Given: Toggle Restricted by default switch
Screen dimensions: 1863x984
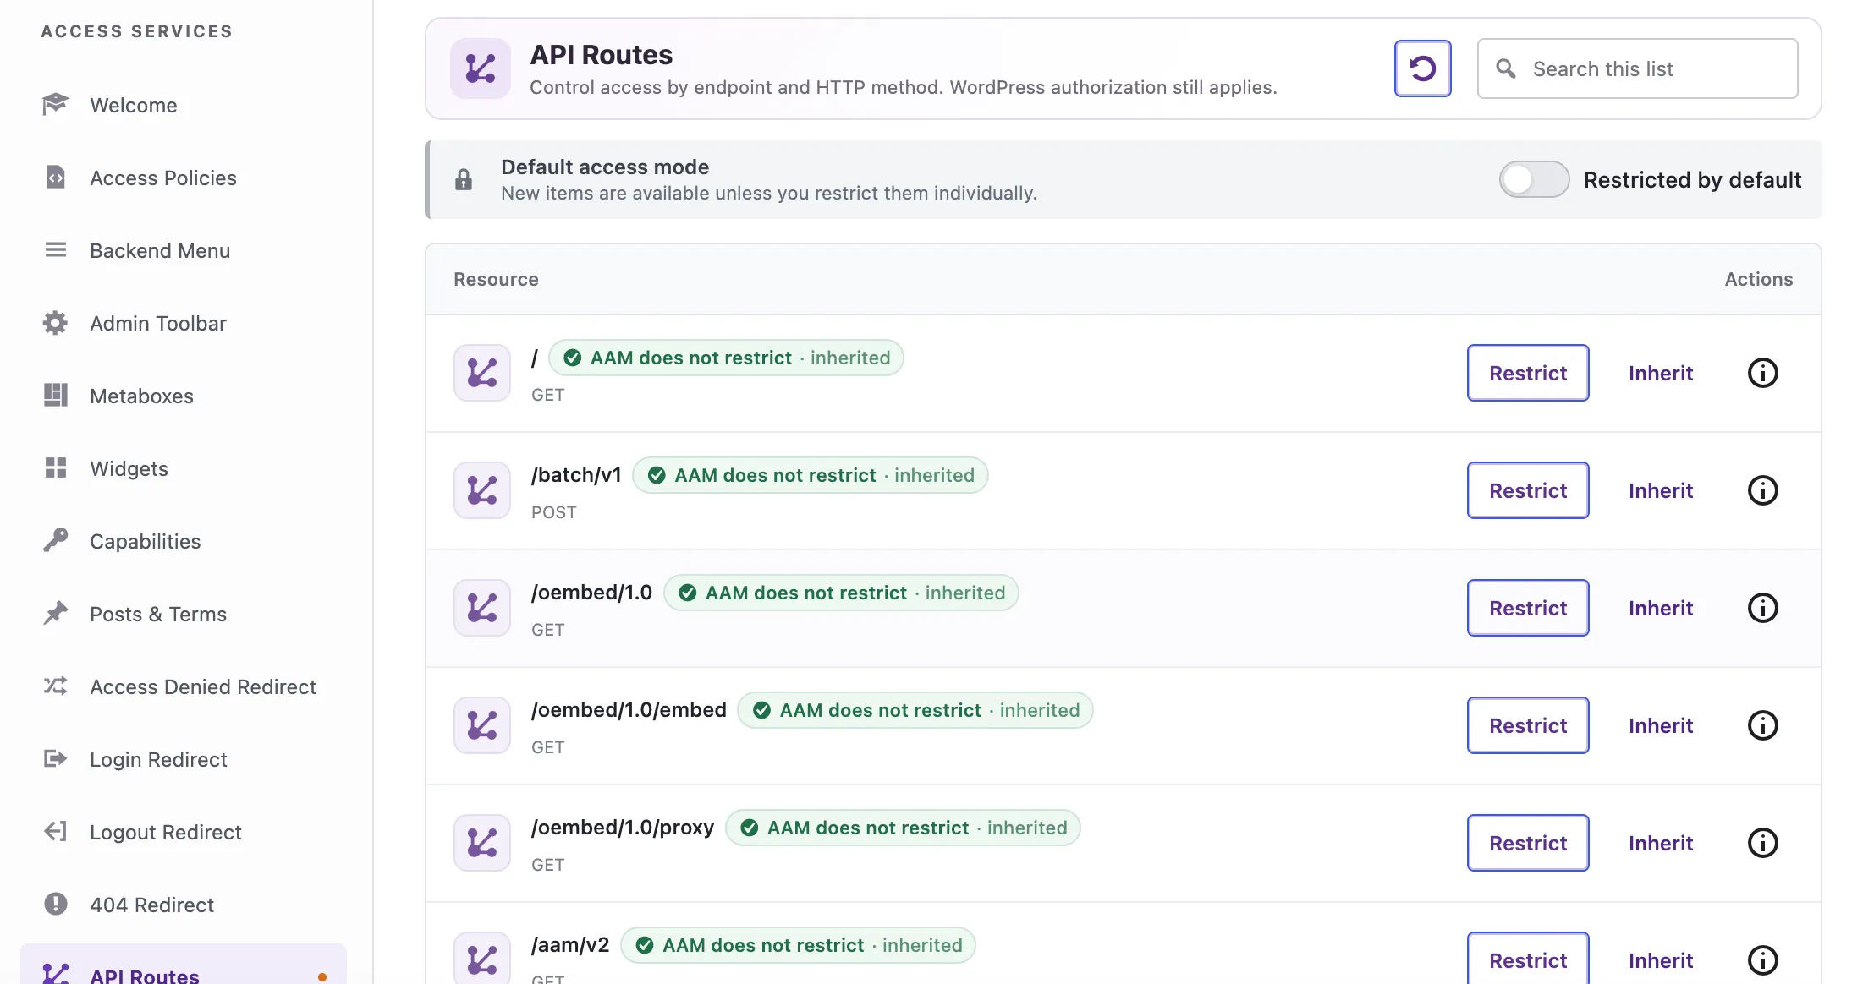Looking at the screenshot, I should point(1534,179).
